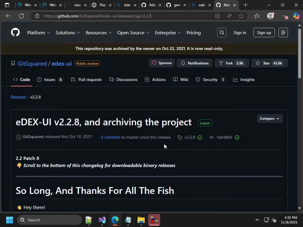Add this page to favorites star

tap(241, 16)
